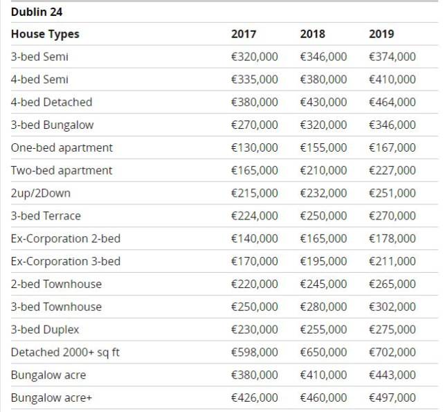The height and width of the screenshot is (412, 443).
Task: Click Ex-Corporation 2-bed row label
Action: coord(65,239)
